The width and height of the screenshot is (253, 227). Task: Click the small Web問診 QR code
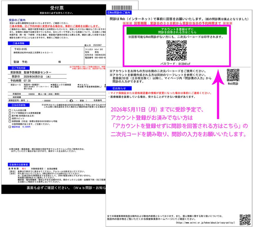(233, 75)
